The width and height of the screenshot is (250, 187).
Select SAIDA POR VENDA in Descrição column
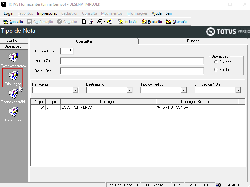tap(108, 107)
